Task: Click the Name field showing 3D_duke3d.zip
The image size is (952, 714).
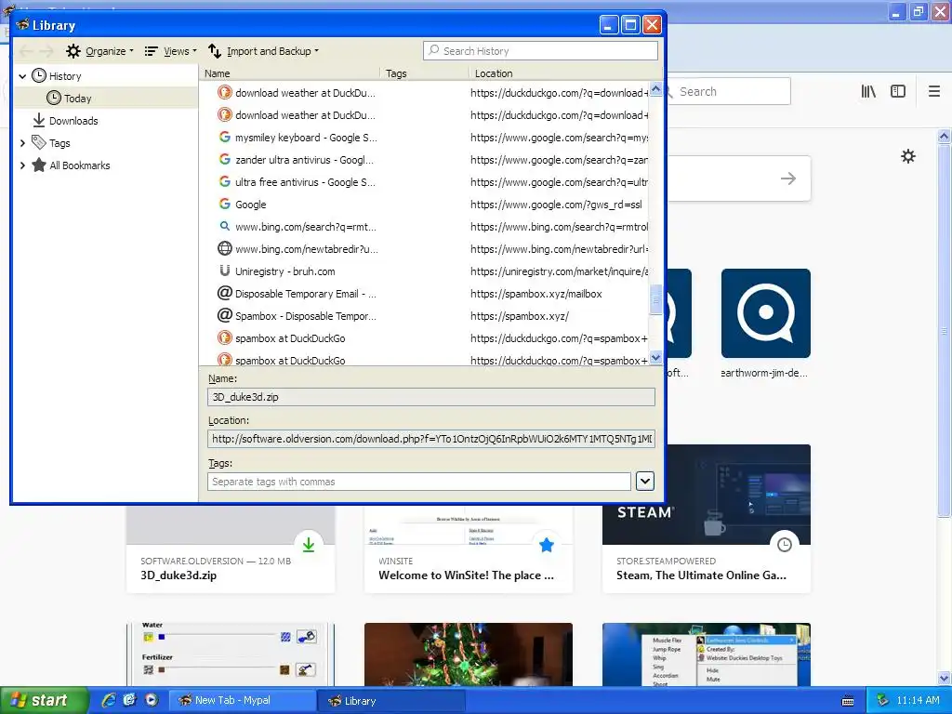Action: pos(431,397)
